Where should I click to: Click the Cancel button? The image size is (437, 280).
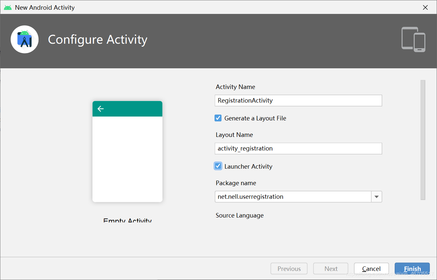click(371, 269)
